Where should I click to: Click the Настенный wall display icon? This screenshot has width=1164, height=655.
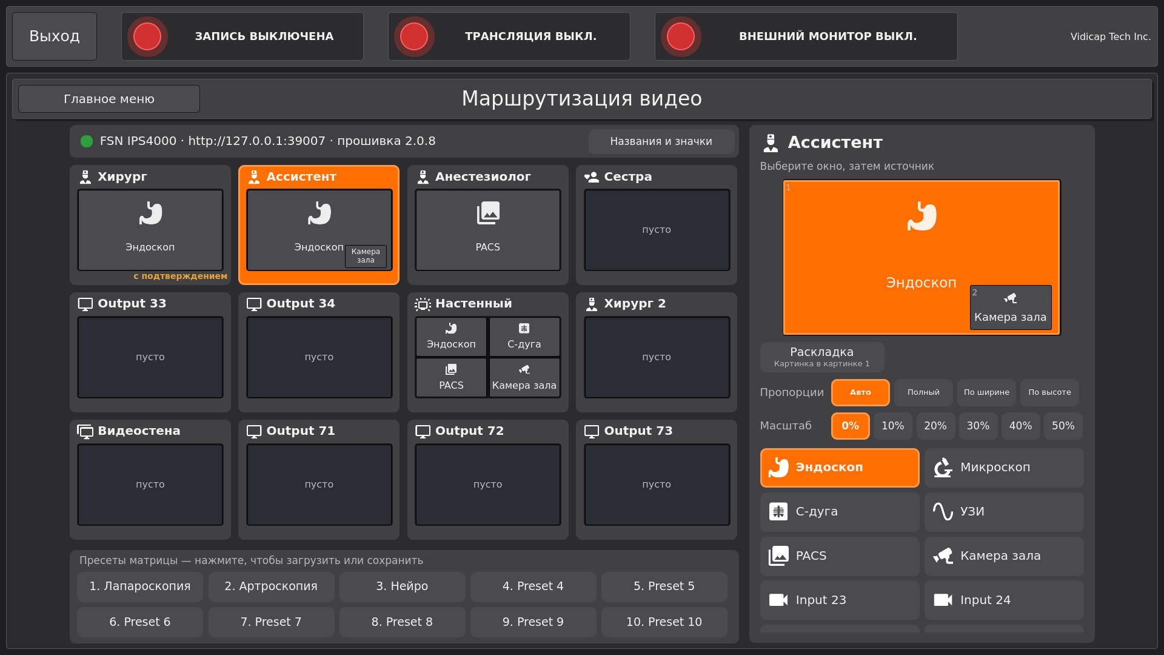pos(423,304)
